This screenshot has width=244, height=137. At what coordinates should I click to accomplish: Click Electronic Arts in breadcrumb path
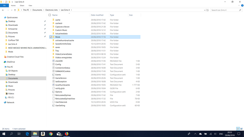pyautogui.click(x=51, y=10)
